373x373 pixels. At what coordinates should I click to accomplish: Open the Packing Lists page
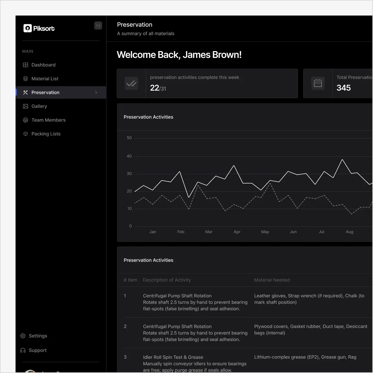[x=46, y=134]
